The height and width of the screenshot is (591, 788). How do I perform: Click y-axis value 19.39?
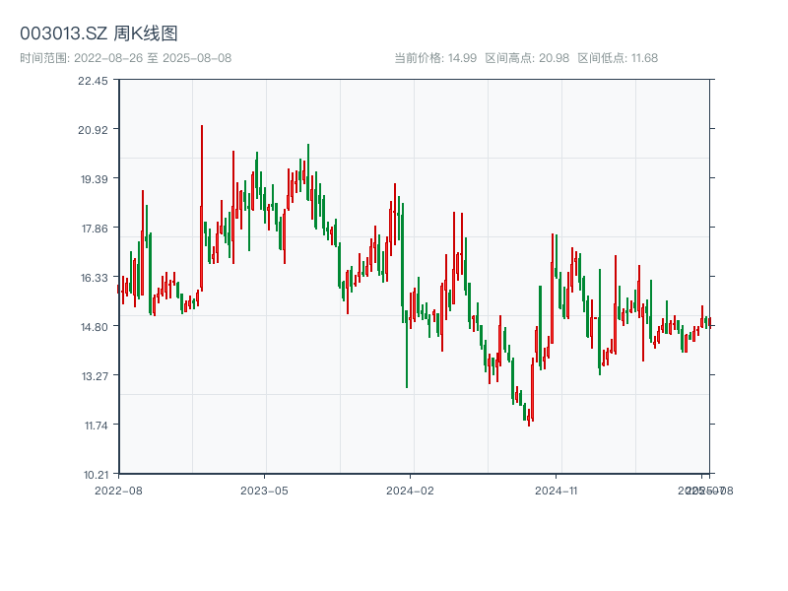[94, 179]
